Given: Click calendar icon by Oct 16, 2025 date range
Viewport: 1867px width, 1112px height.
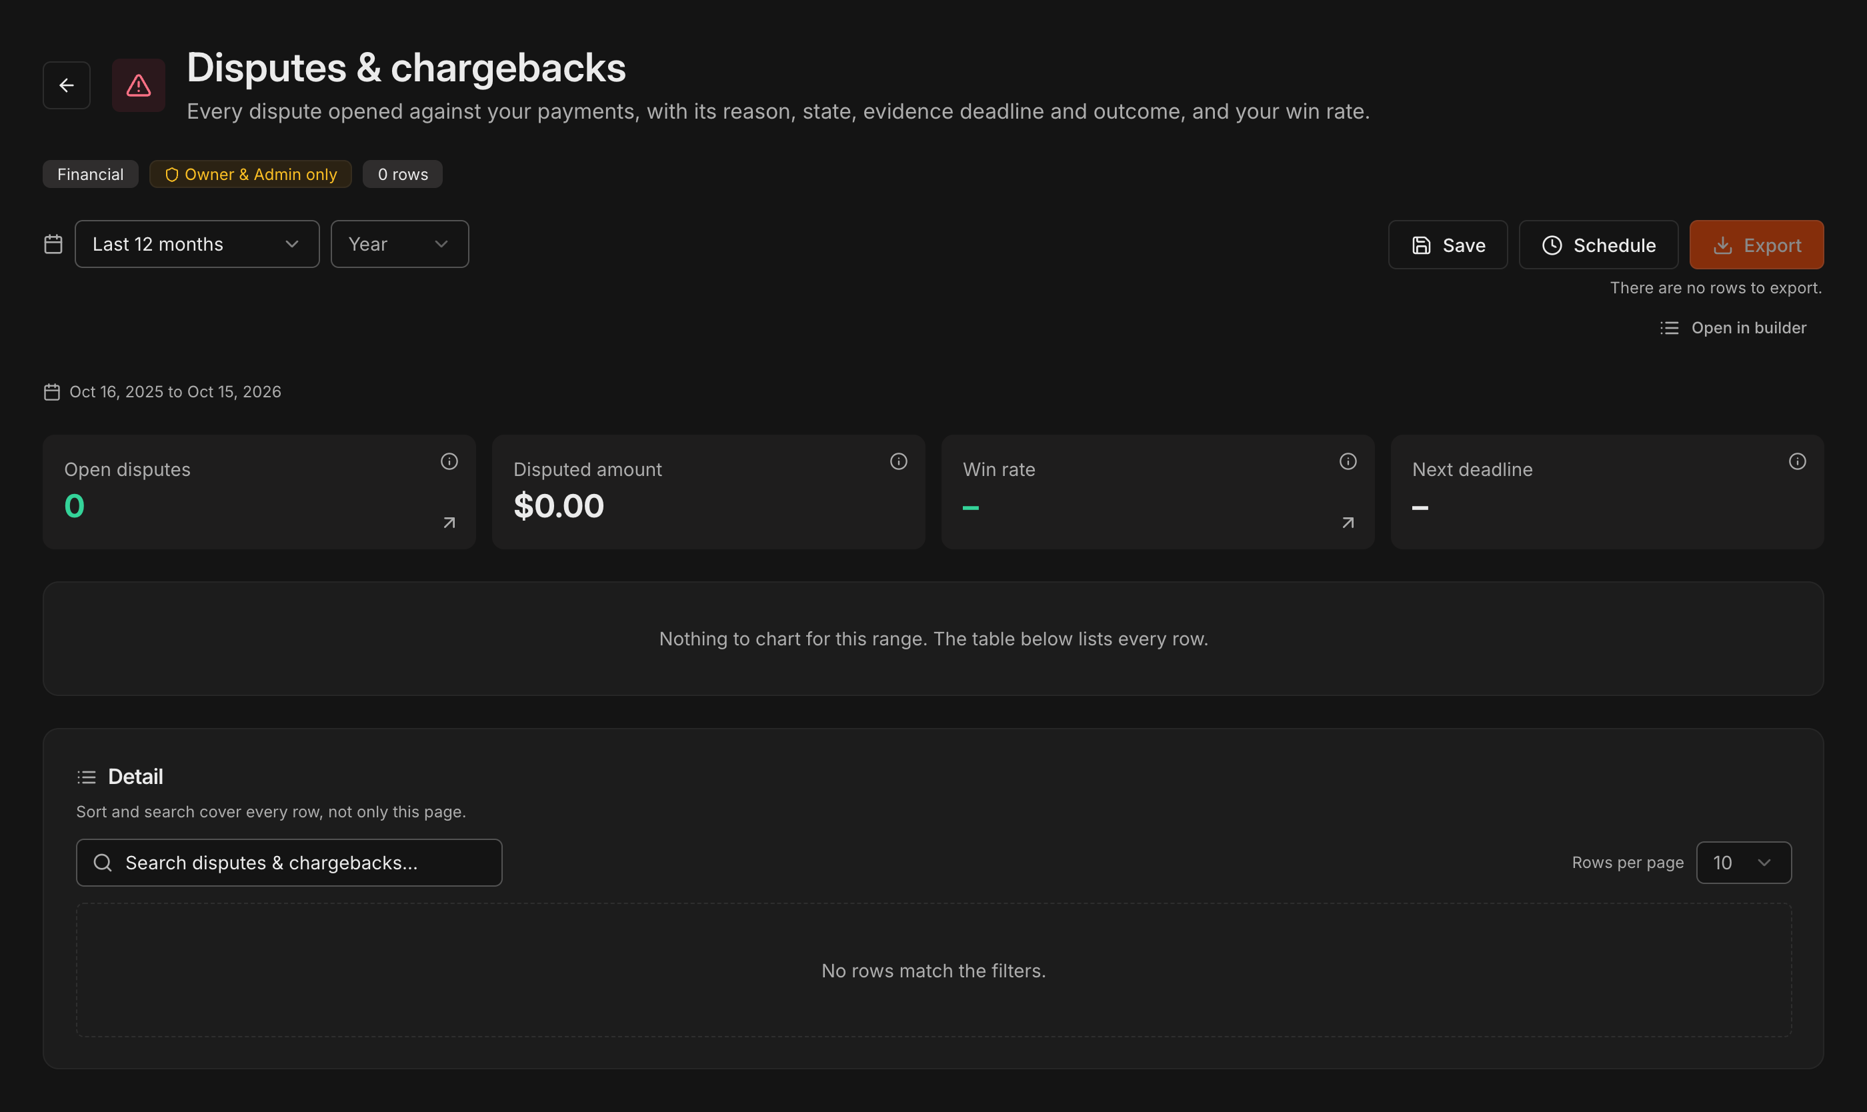Looking at the screenshot, I should 52,392.
